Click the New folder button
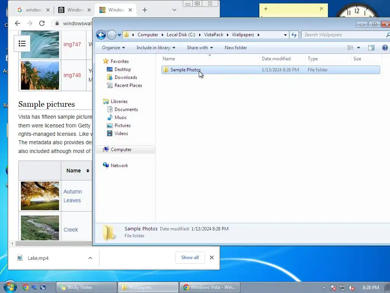This screenshot has height=293, width=390. (x=235, y=48)
